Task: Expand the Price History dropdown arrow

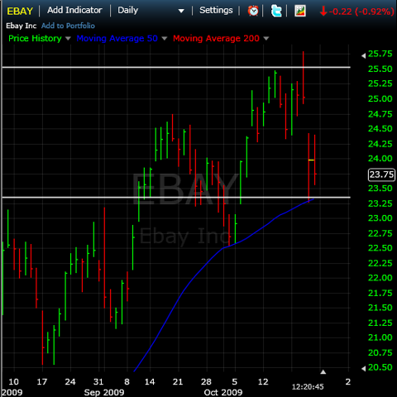Action: [x=68, y=39]
